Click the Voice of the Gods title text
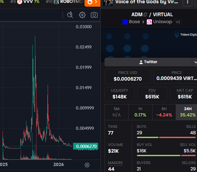The image size is (197, 172). pyautogui.click(x=146, y=2)
